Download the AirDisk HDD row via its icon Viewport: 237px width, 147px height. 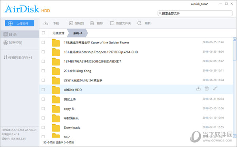tap(198, 89)
